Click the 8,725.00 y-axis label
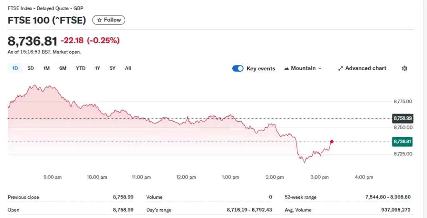Viewport: 427px width, 218px height. [x=403, y=154]
